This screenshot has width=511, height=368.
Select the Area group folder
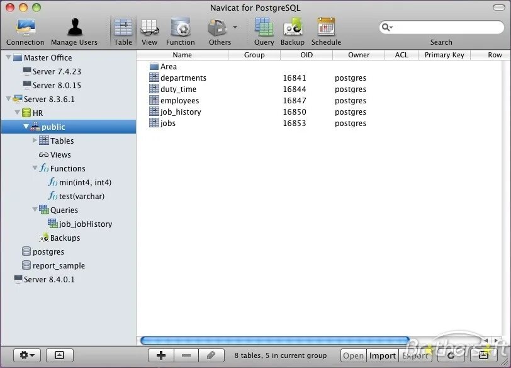pos(163,67)
